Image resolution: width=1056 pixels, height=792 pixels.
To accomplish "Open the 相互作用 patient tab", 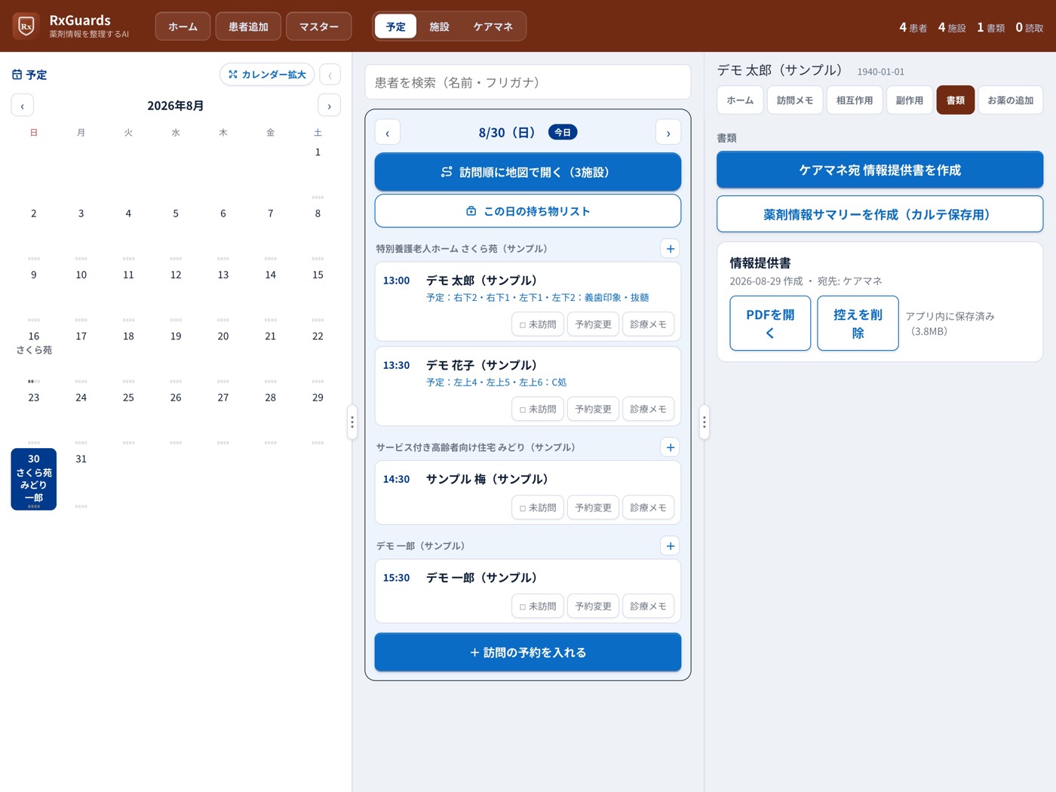I will (855, 100).
